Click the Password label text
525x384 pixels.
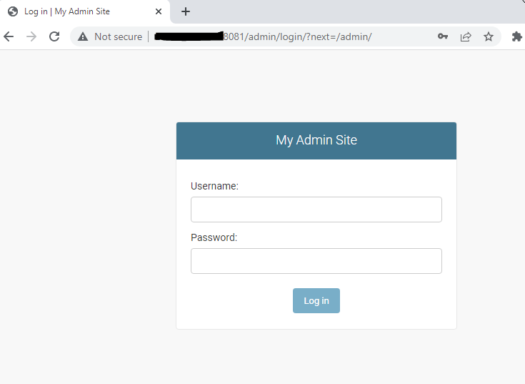(x=214, y=237)
